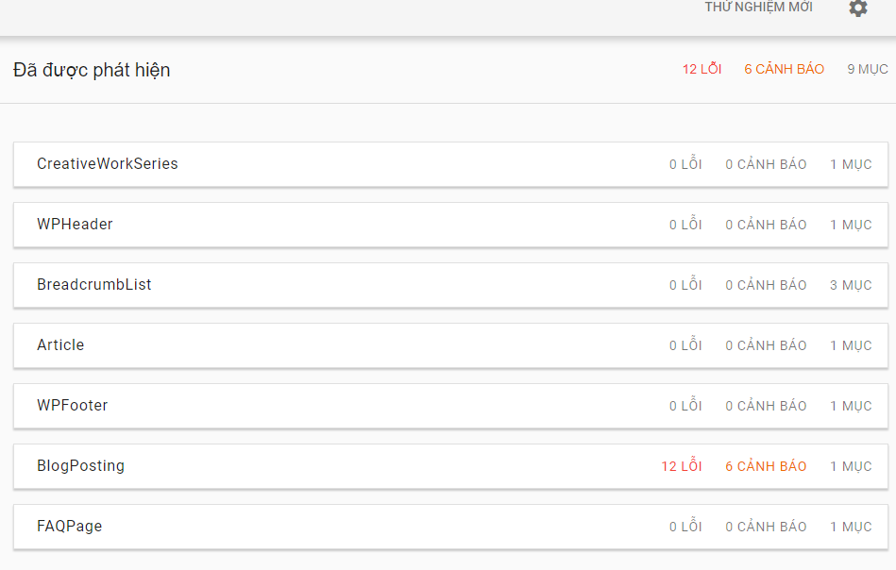The image size is (896, 570).
Task: Select BlogPosting 6 CẢNH BÁO warning count
Action: click(x=766, y=466)
